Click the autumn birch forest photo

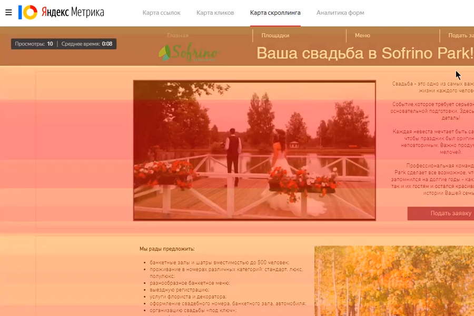pos(394,281)
